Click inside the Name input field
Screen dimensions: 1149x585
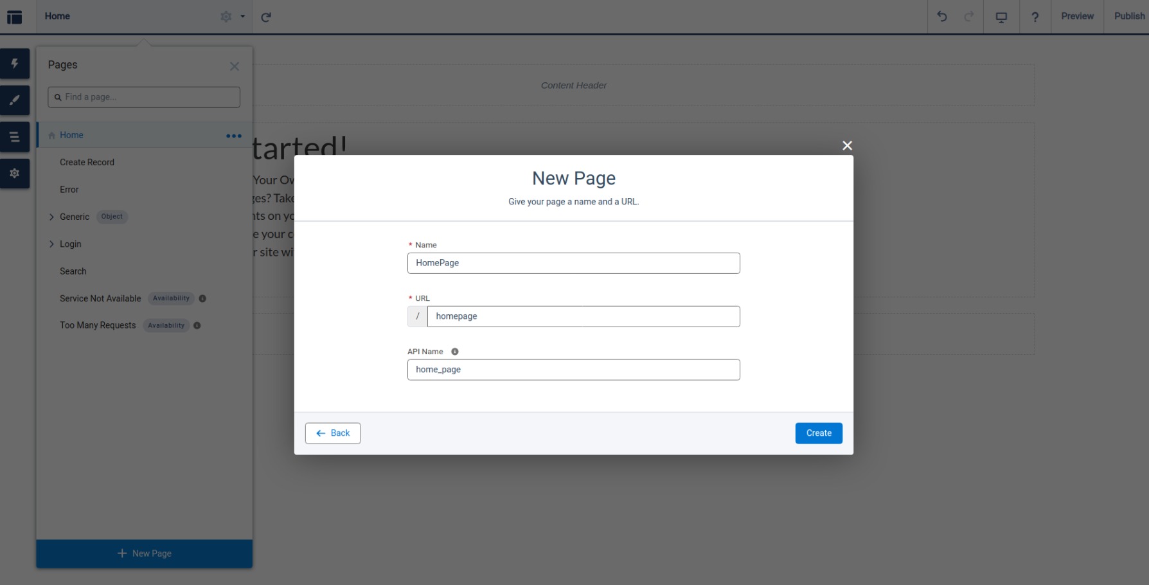573,263
